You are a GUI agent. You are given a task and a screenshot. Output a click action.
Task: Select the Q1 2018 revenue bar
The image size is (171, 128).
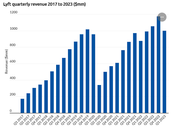tap(46, 97)
